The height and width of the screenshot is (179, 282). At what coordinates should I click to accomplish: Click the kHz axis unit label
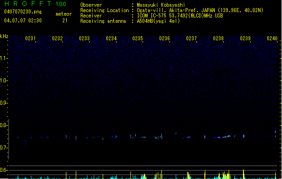[4, 36]
